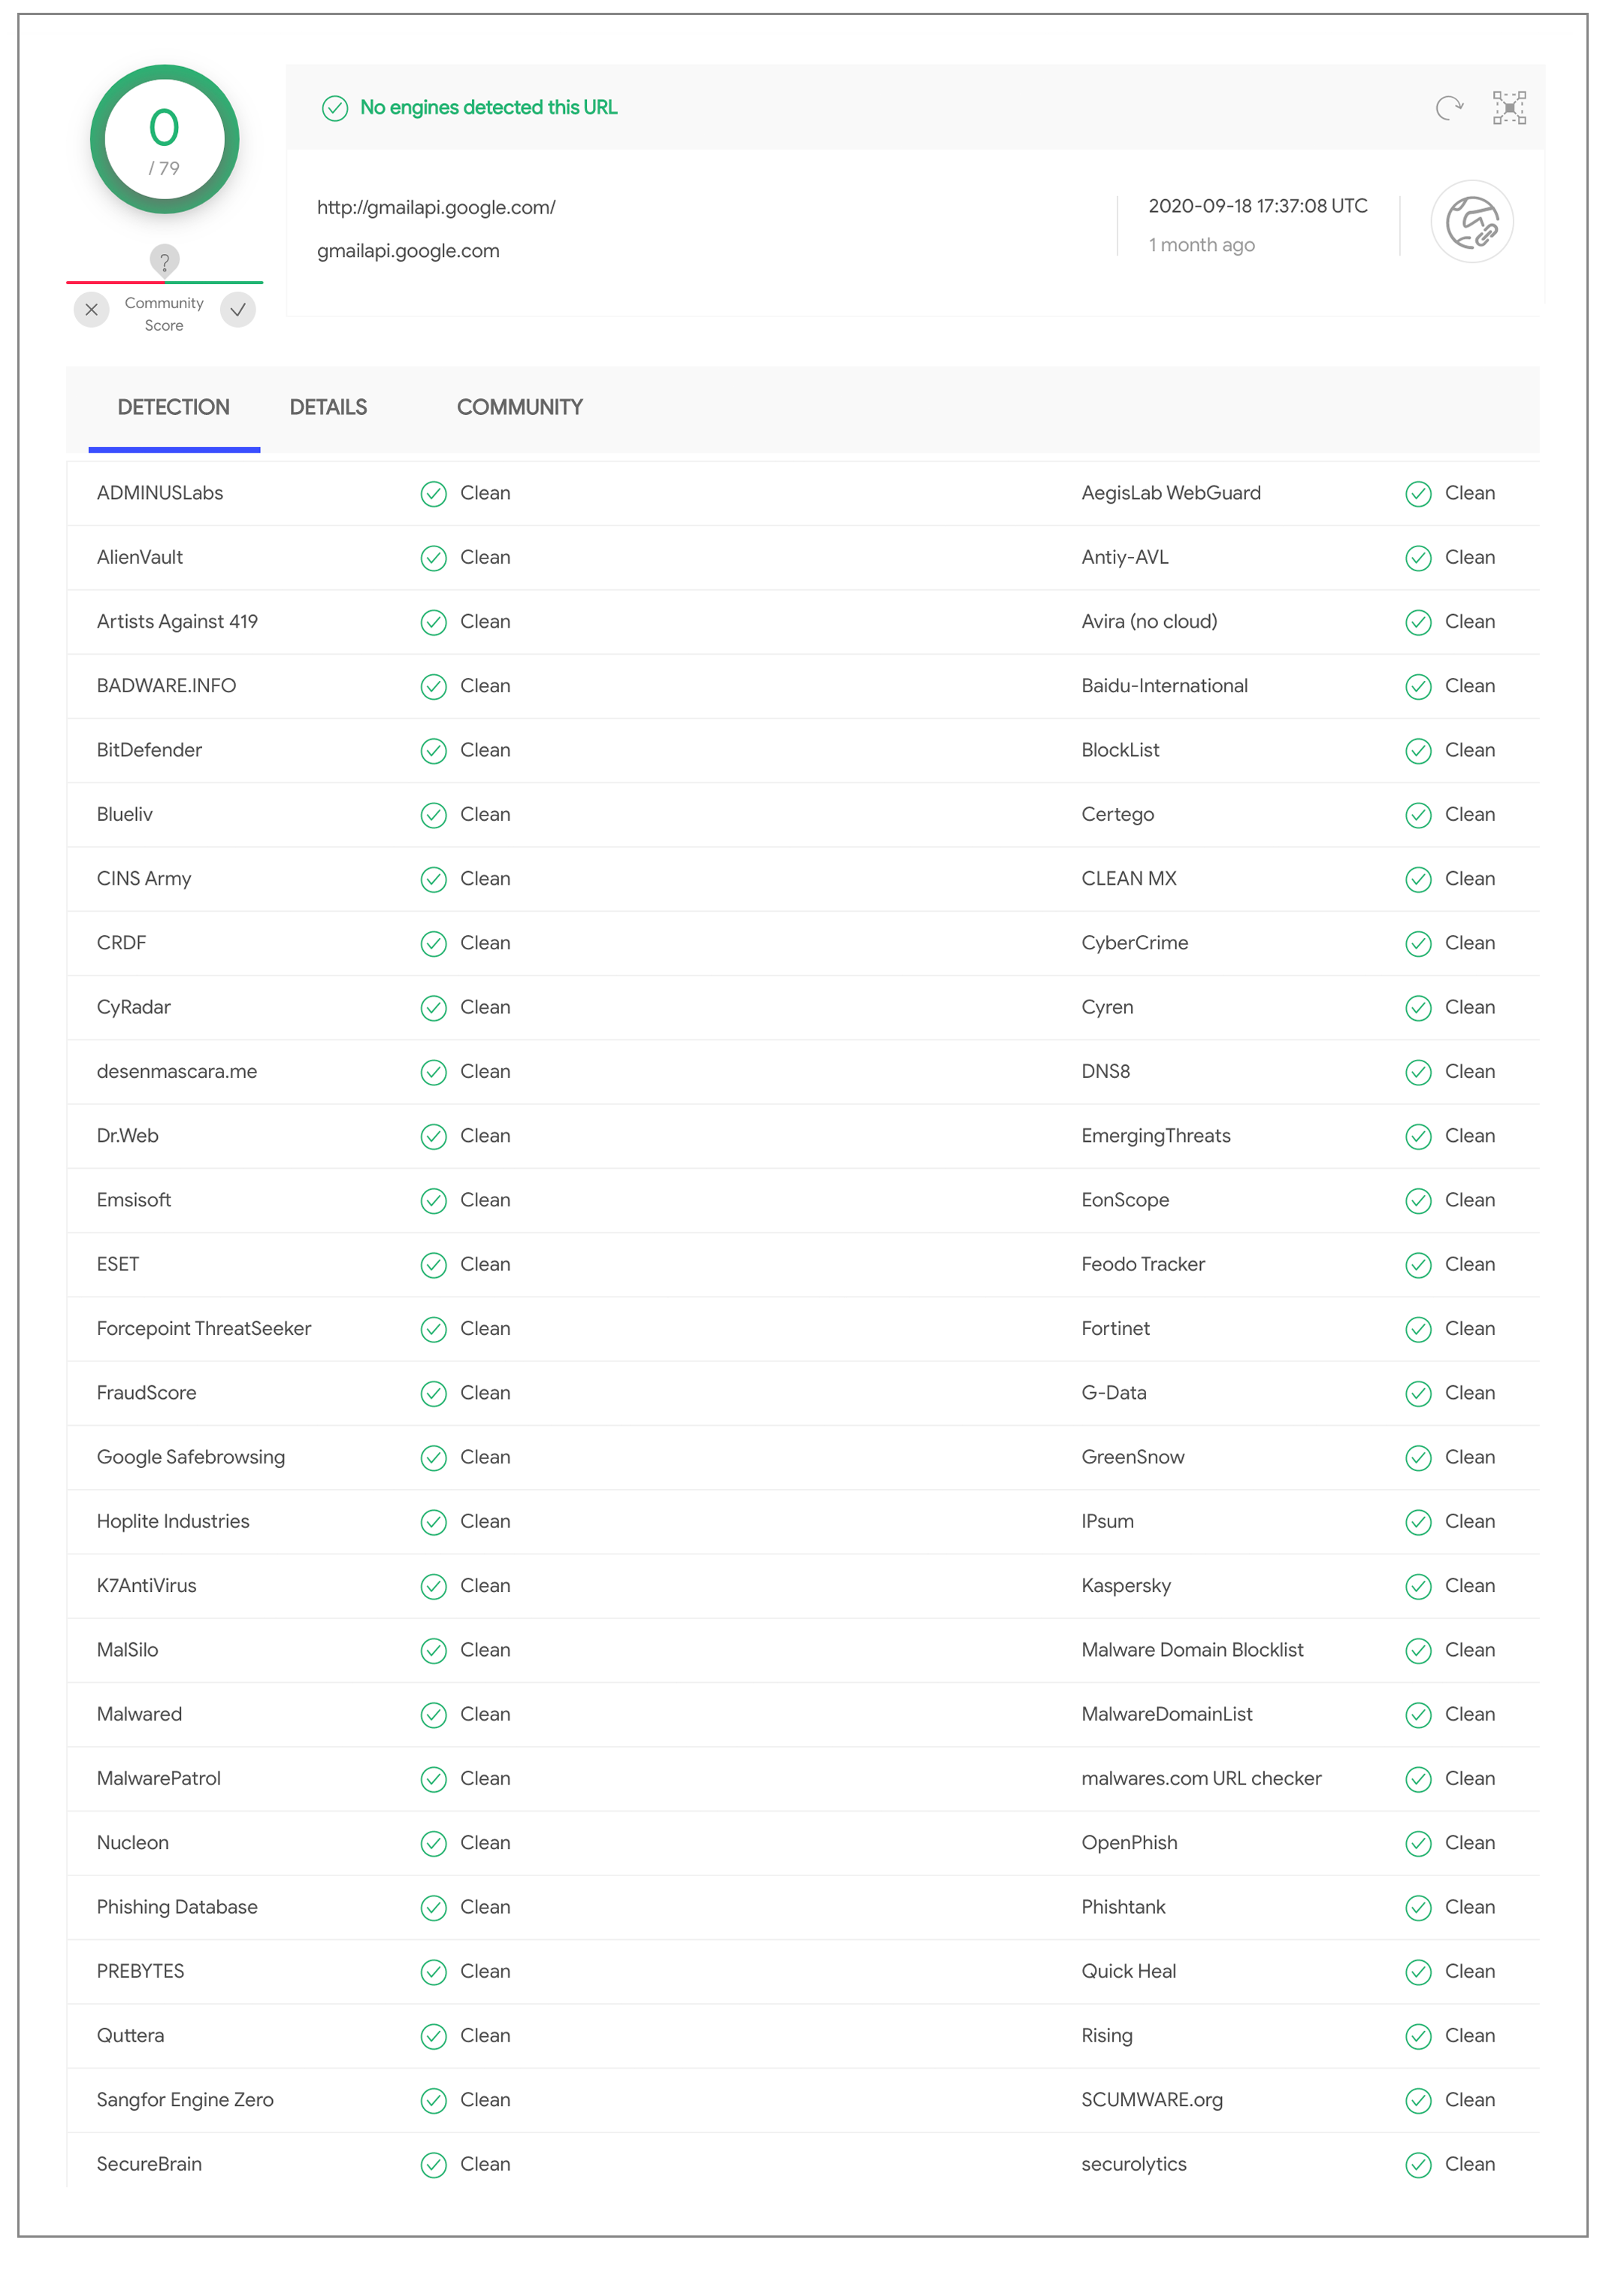
Task: Vote negative with community X button
Action: [91, 310]
